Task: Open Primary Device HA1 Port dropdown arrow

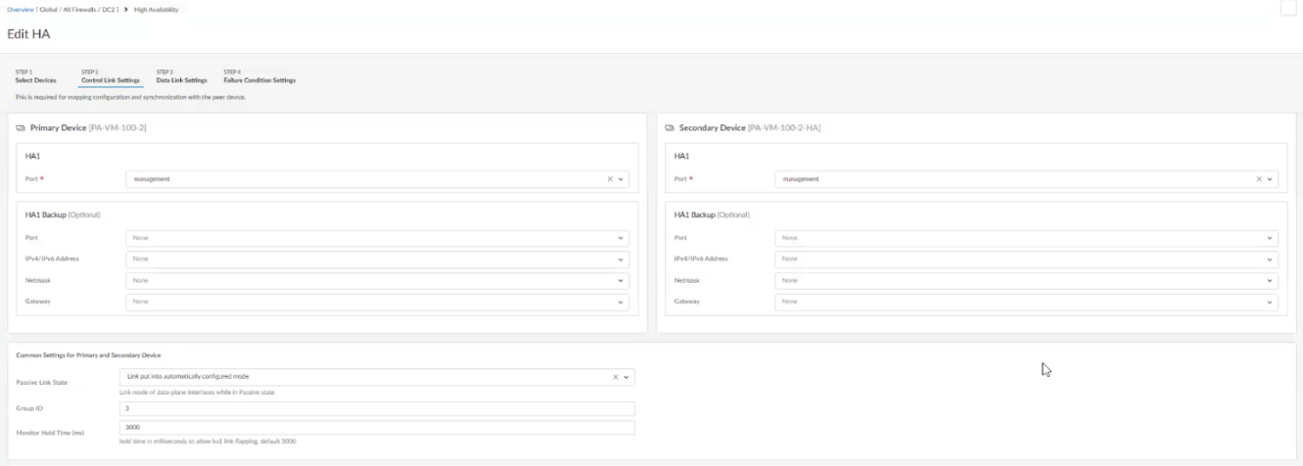Action: [x=621, y=179]
